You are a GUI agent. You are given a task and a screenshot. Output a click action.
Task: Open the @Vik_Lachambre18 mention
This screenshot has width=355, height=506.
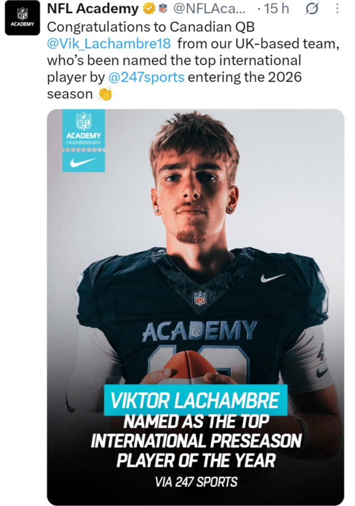pyautogui.click(x=109, y=44)
